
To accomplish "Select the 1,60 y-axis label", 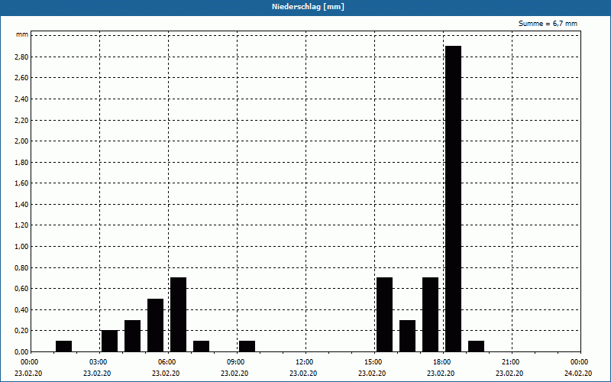I will [21, 183].
